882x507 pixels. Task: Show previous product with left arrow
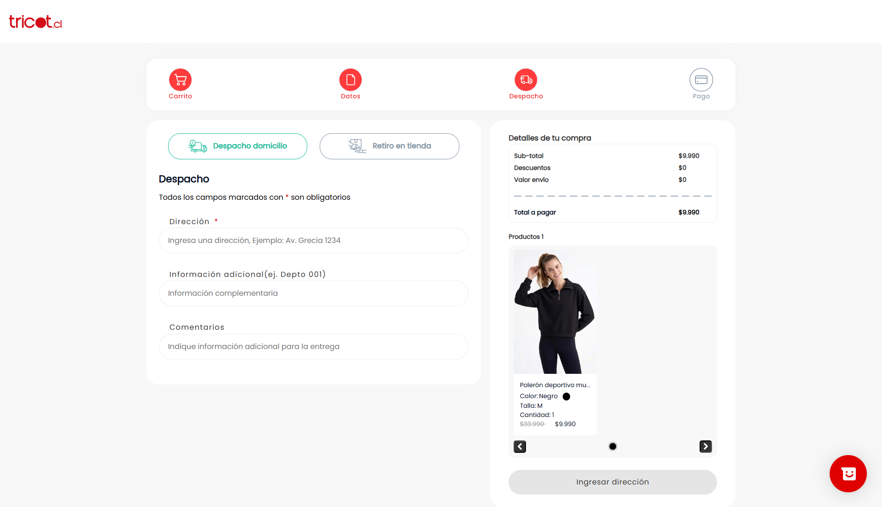[x=520, y=446]
